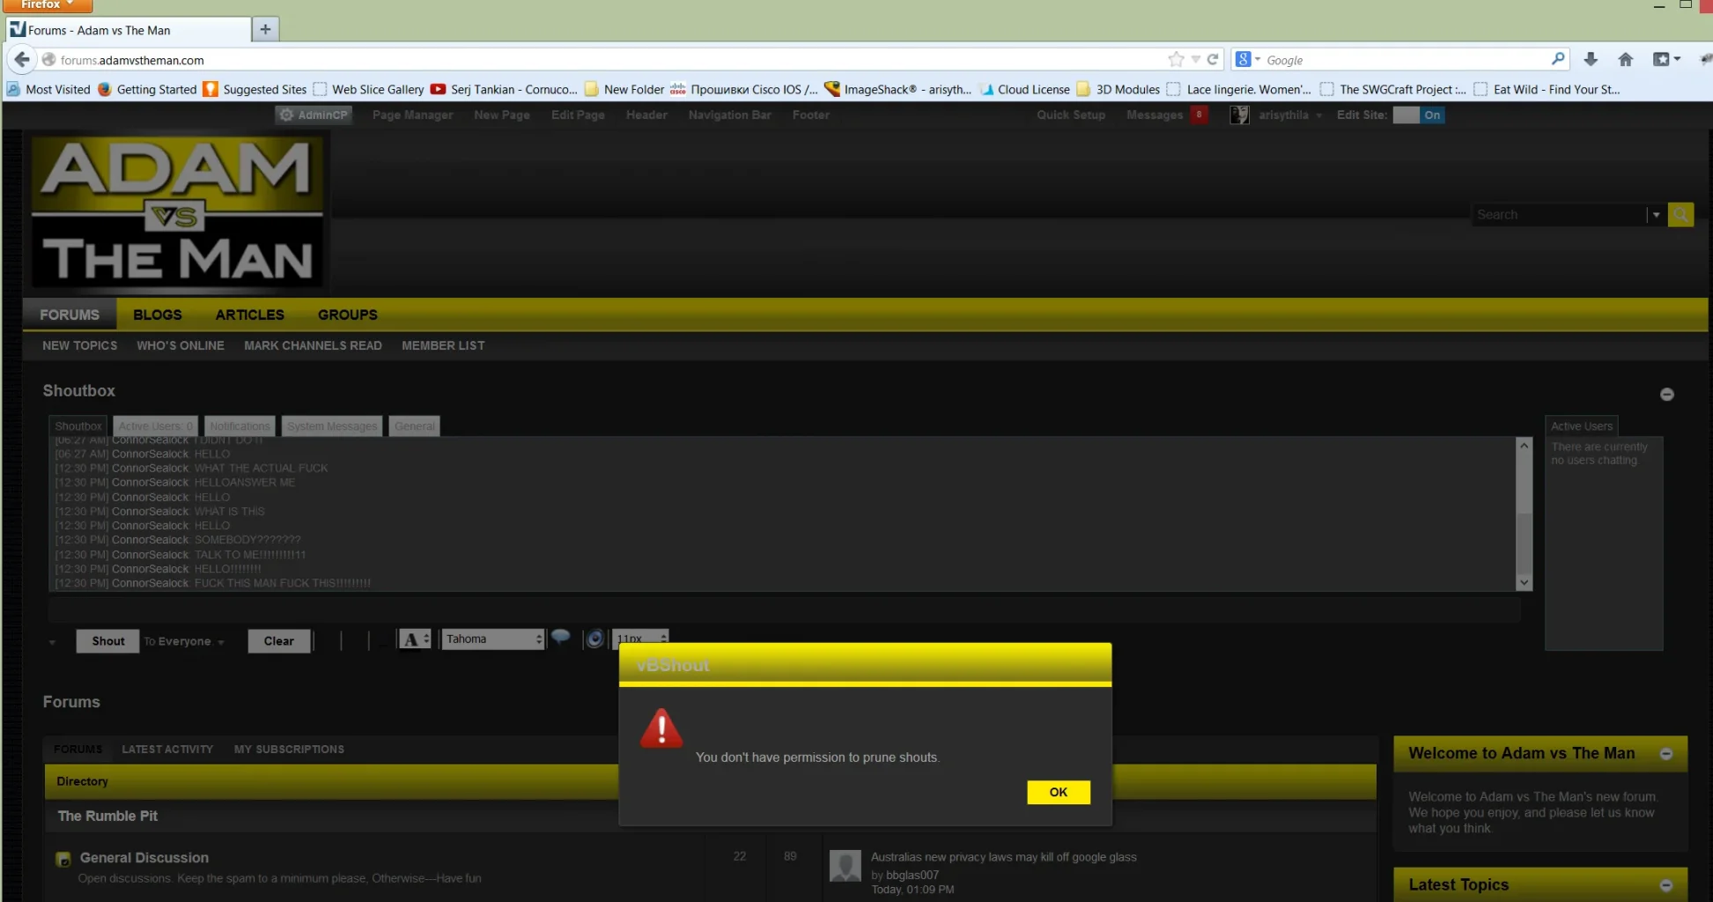Image resolution: width=1713 pixels, height=902 pixels.
Task: Open a new tab with plus button
Action: (x=265, y=29)
